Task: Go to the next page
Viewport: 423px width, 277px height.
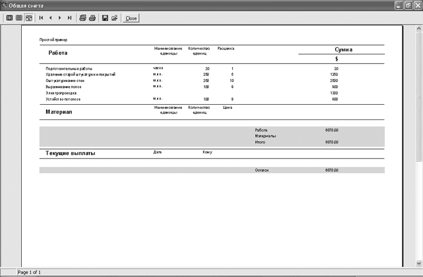Action: (x=60, y=18)
